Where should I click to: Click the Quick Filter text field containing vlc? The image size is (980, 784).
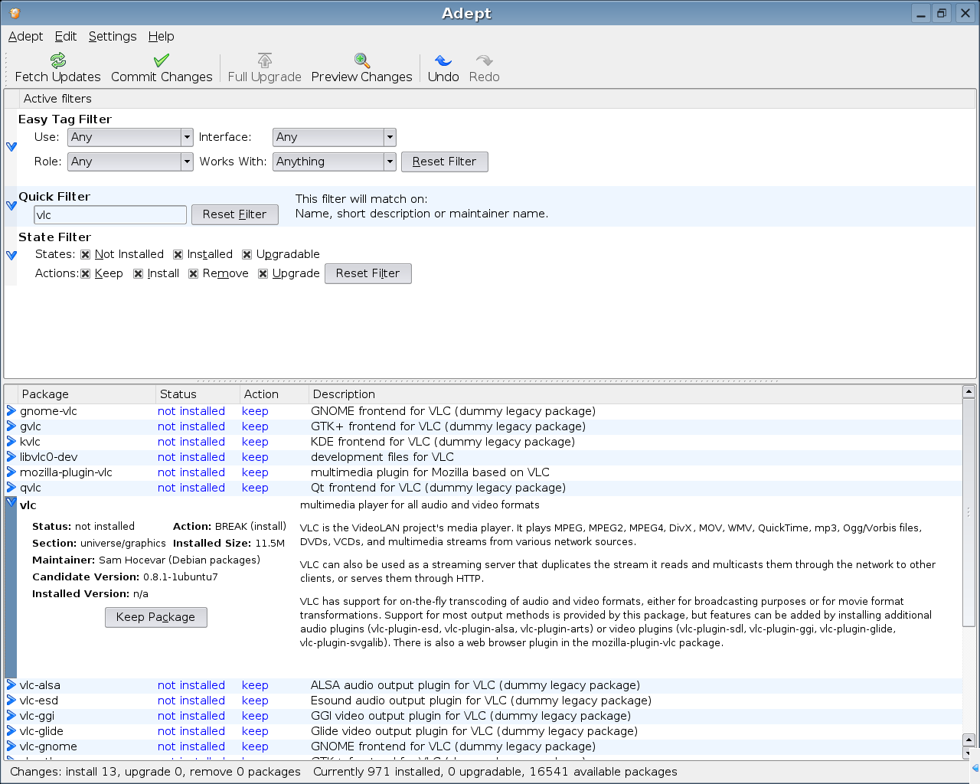[110, 215]
